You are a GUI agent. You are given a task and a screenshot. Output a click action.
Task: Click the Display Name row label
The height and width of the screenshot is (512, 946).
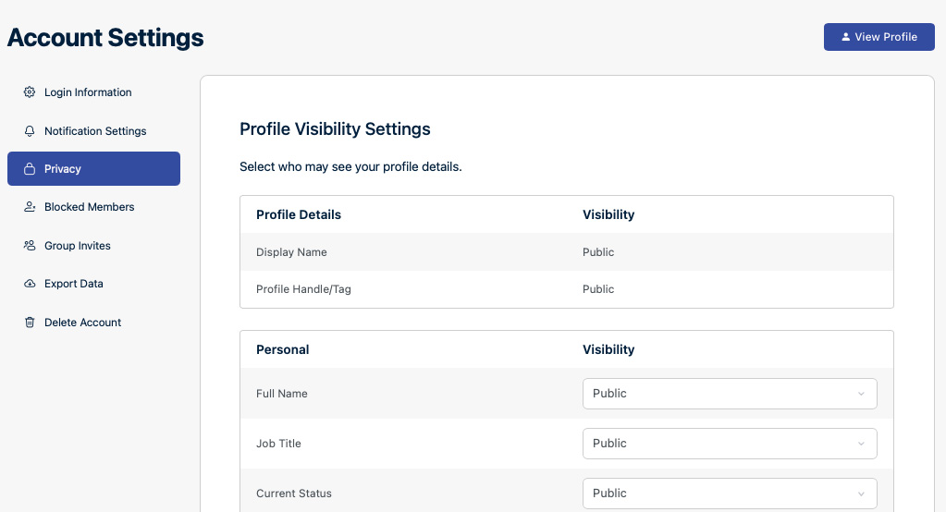[291, 252]
